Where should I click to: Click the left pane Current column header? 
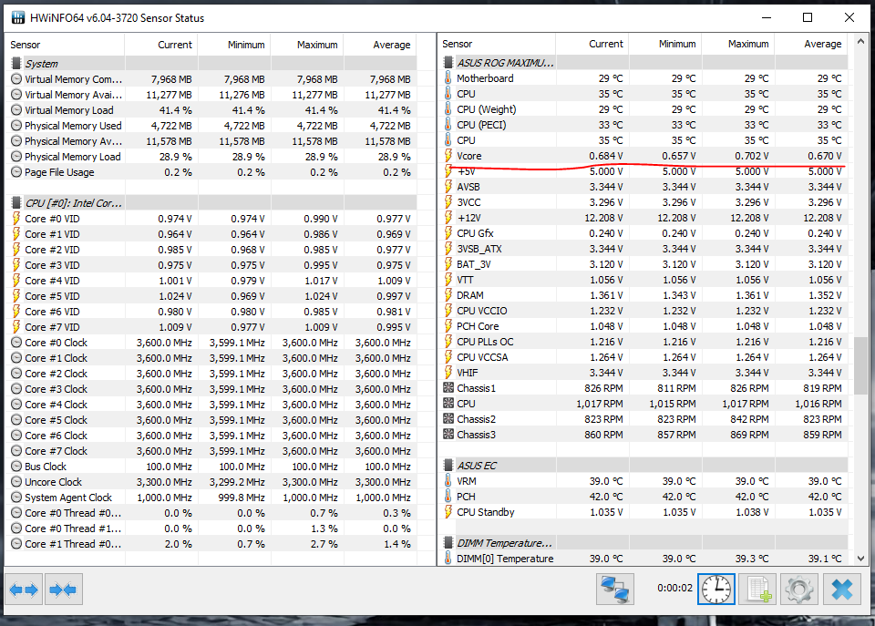pyautogui.click(x=160, y=45)
